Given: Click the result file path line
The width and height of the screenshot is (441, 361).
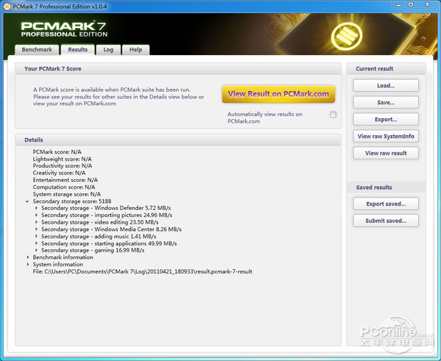Looking at the screenshot, I should [x=143, y=271].
